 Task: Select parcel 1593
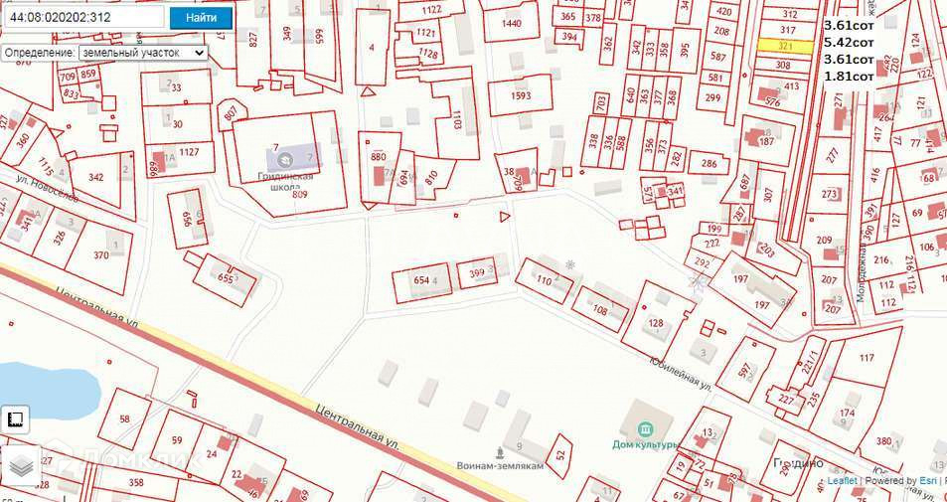[520, 95]
